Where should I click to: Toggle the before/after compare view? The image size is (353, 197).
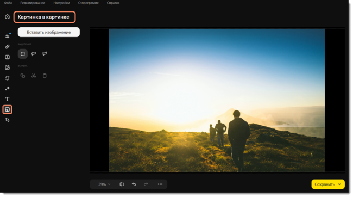(122, 184)
